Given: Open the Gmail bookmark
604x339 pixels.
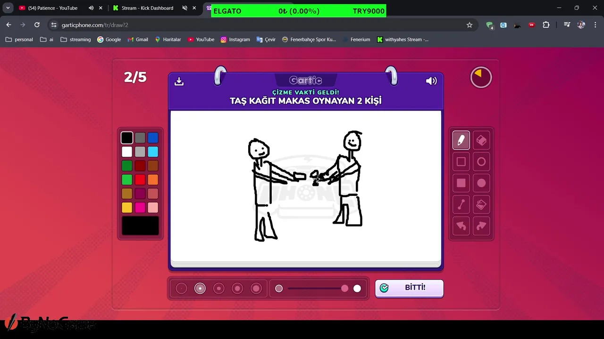Looking at the screenshot, I should pos(138,40).
